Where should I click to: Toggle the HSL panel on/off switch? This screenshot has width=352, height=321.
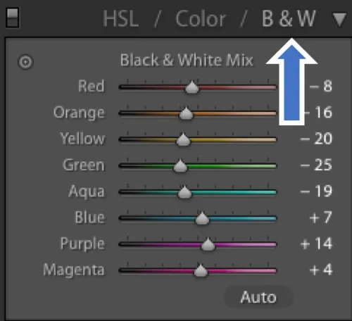tap(12, 18)
